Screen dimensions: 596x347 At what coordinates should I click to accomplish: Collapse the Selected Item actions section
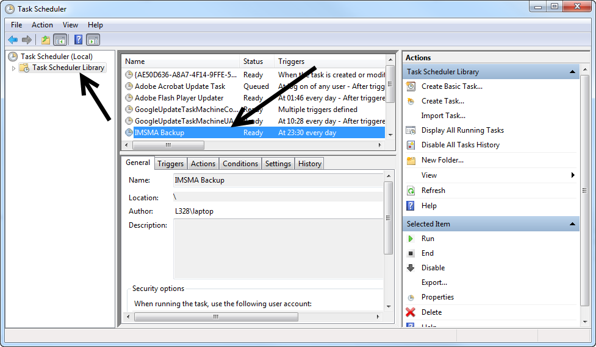click(x=573, y=224)
